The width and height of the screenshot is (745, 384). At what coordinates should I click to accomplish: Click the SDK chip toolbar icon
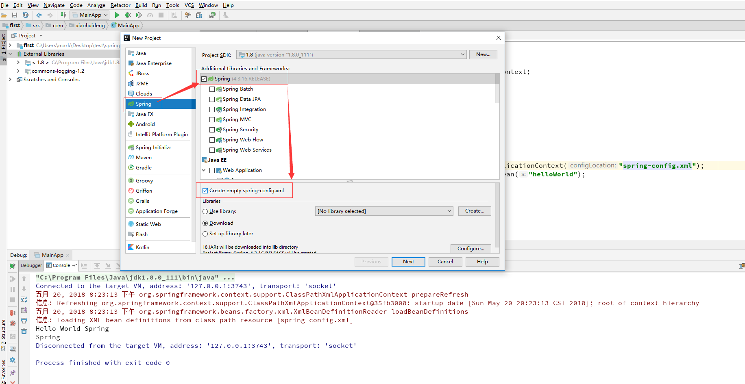coord(212,15)
